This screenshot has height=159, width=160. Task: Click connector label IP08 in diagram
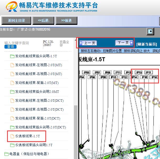[x=103, y=77]
